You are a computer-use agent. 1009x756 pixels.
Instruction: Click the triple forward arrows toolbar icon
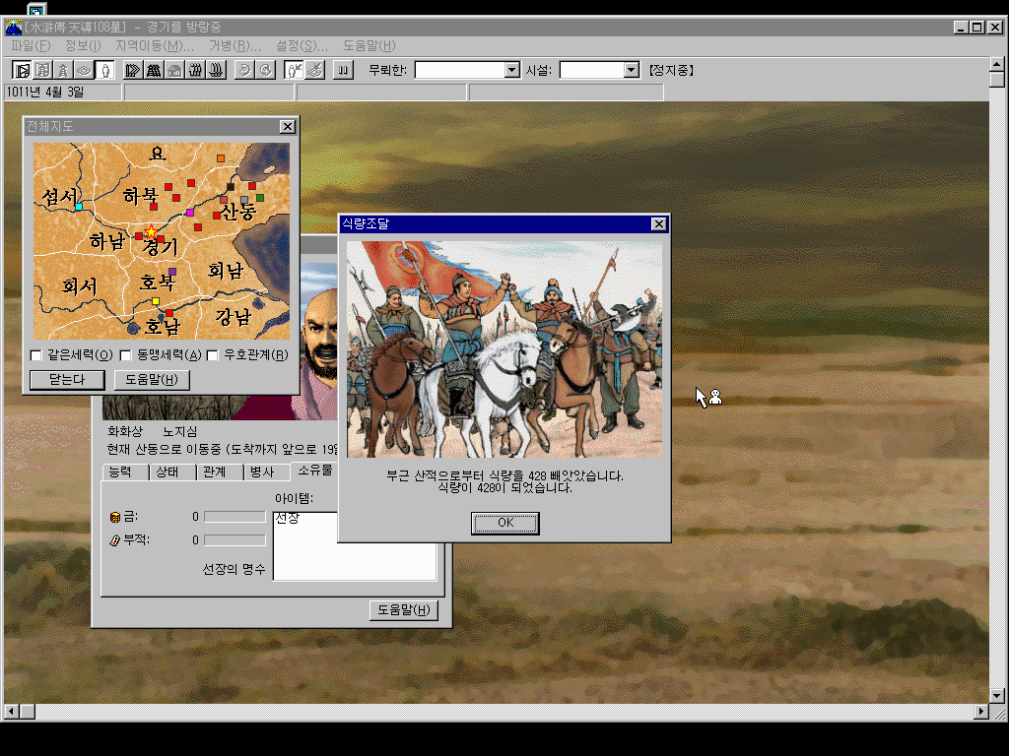(x=133, y=70)
